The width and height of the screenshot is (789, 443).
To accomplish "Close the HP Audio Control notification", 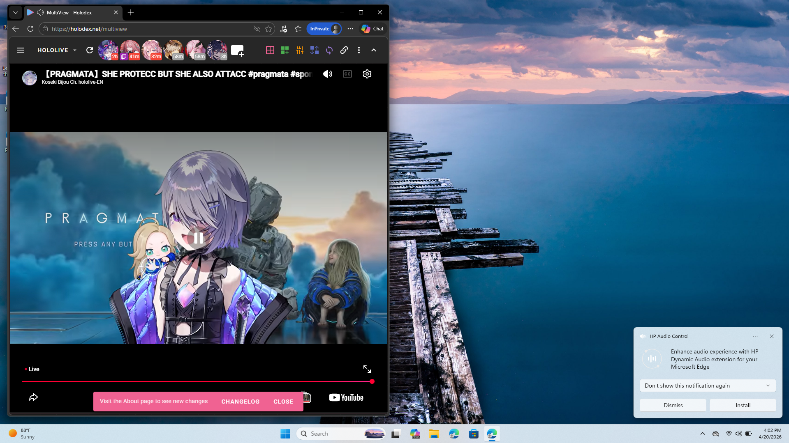I will [x=772, y=336].
